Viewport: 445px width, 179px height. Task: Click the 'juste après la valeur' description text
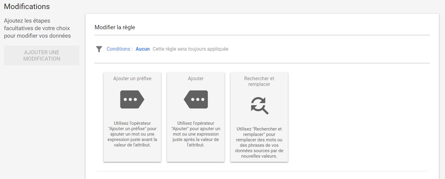196,134
